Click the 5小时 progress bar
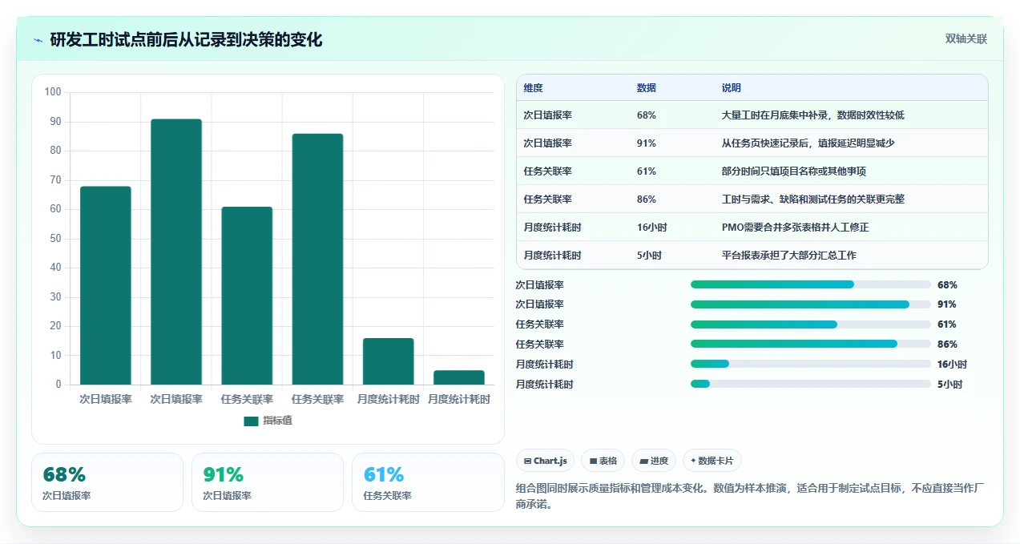The image size is (1020, 544). 811,384
